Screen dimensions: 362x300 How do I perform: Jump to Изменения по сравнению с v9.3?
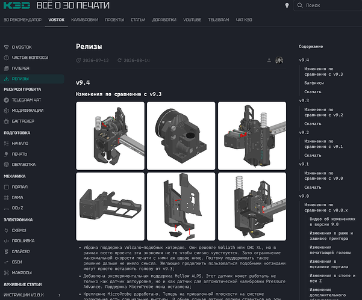click(x=323, y=72)
